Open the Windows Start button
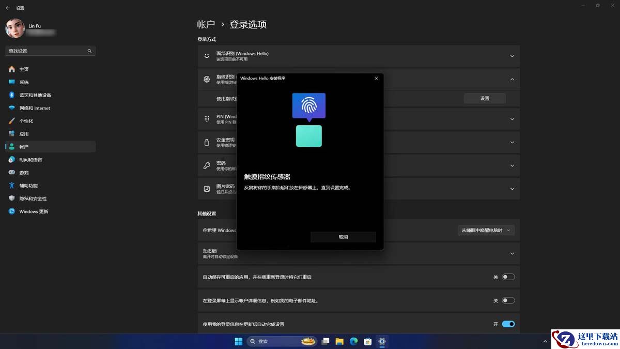Image resolution: width=620 pixels, height=349 pixels. tap(239, 341)
